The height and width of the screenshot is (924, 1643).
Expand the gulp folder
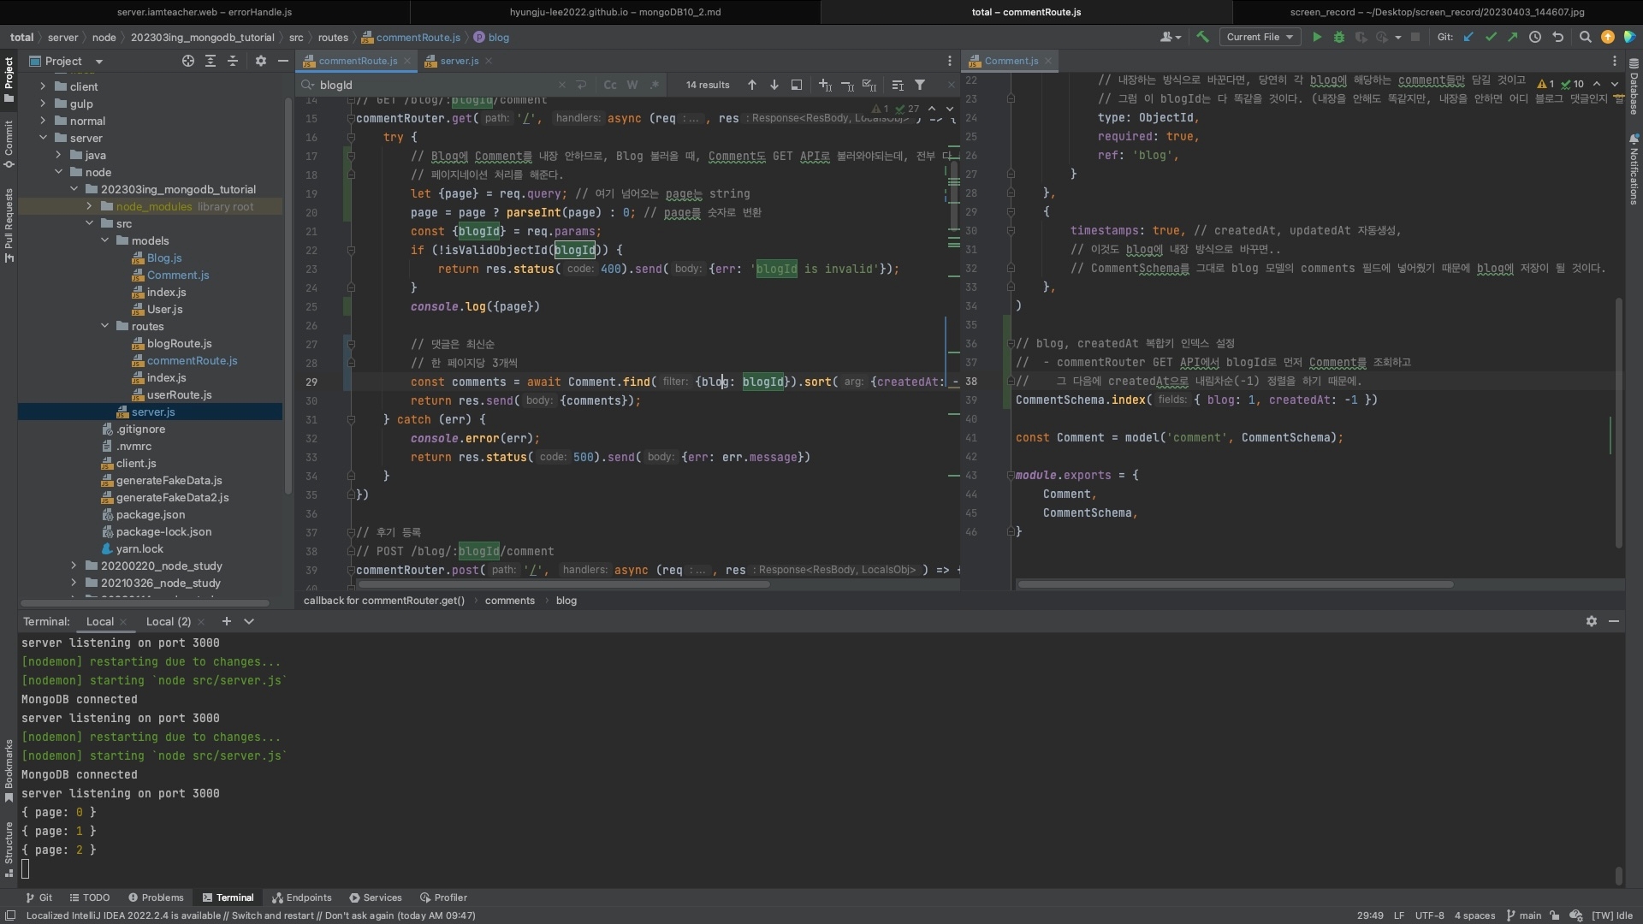pos(43,104)
